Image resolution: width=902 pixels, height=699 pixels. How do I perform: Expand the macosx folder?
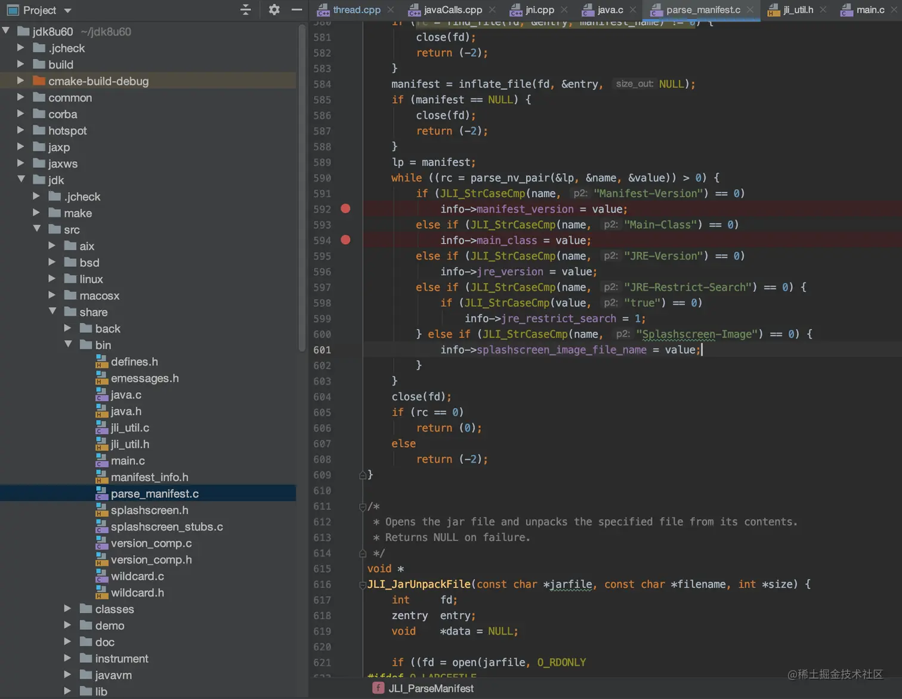pyautogui.click(x=52, y=295)
